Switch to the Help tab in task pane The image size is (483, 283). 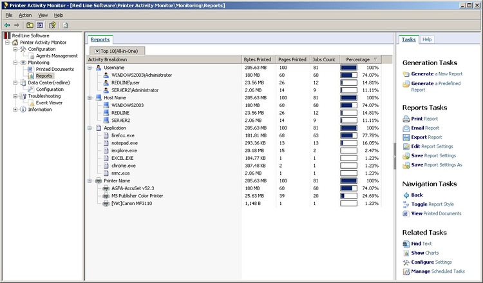[x=427, y=39]
